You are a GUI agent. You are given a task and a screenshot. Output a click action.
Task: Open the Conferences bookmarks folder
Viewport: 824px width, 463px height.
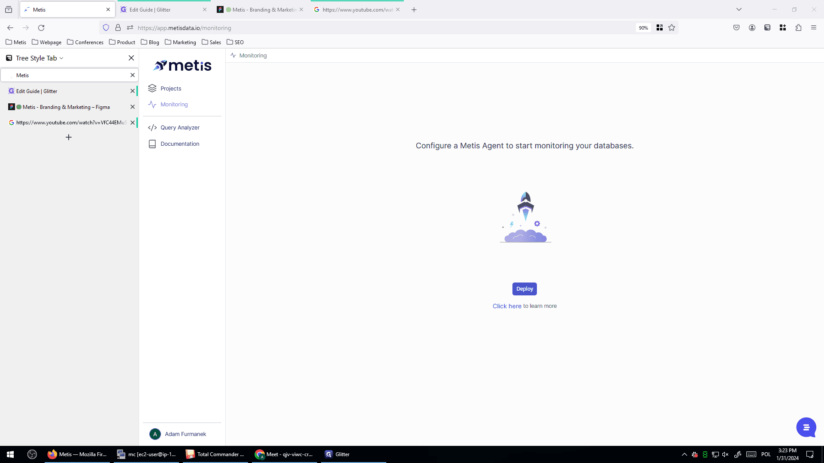coord(85,42)
